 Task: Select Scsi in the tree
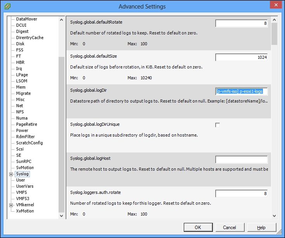coord(20,149)
